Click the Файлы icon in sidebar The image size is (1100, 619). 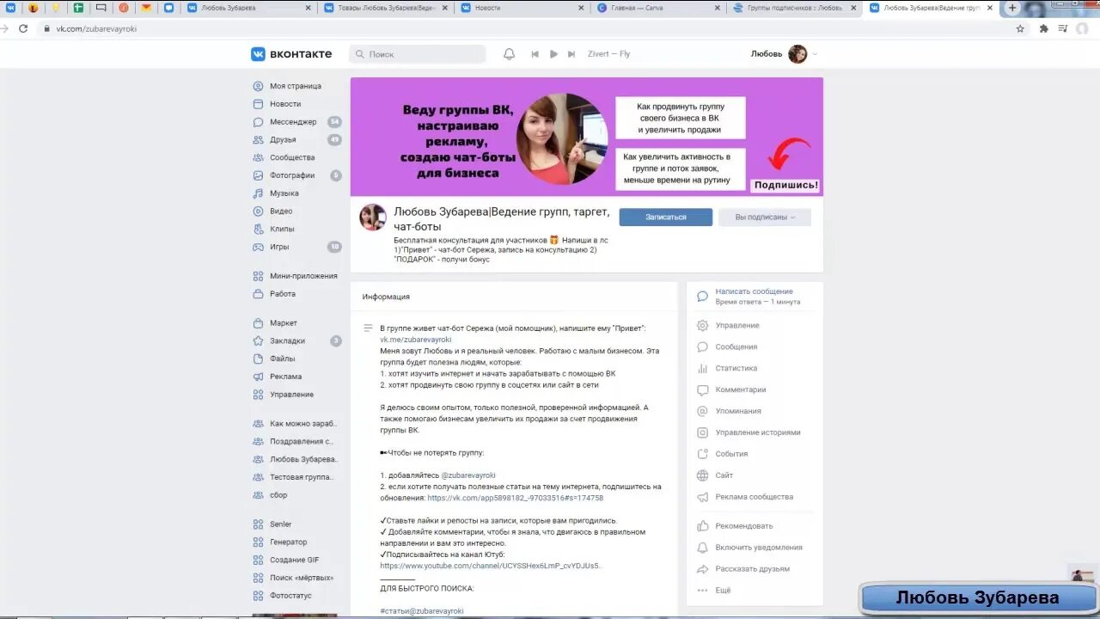click(258, 359)
